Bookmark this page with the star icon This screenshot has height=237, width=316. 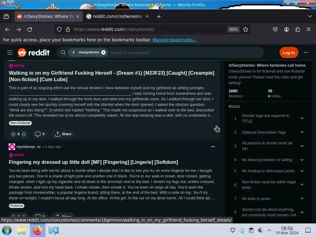coord(245,29)
